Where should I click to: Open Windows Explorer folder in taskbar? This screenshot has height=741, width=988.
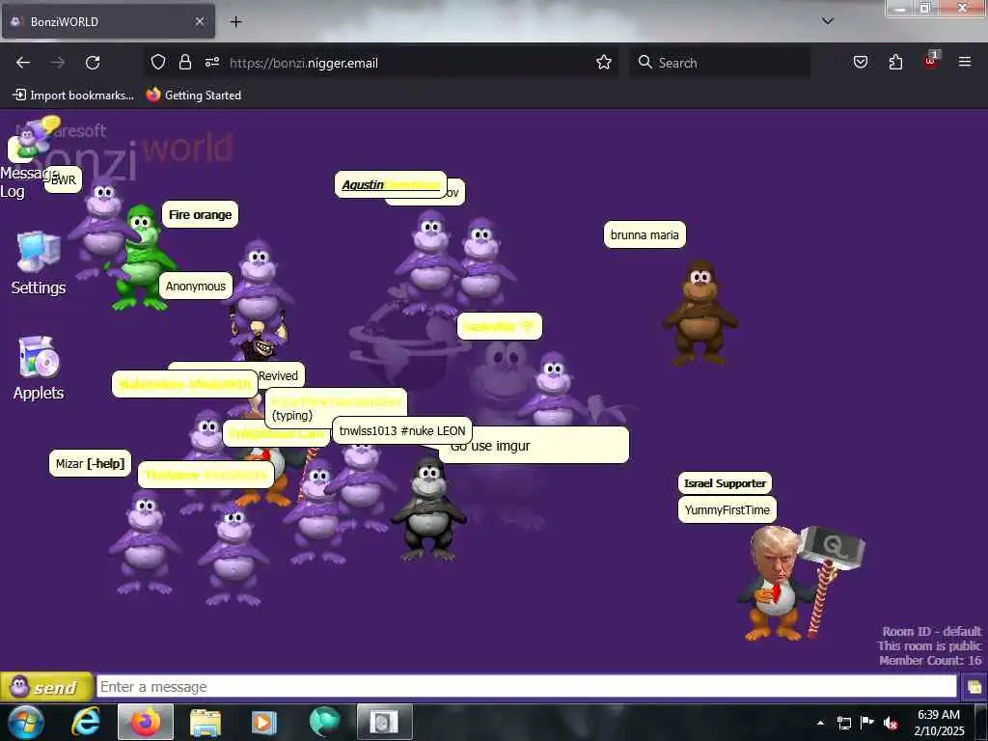coord(206,722)
